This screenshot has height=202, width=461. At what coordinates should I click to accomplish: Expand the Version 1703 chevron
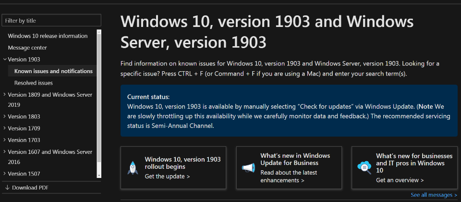click(5, 140)
